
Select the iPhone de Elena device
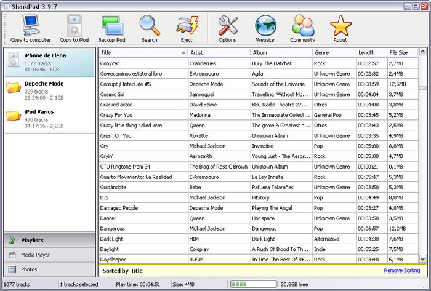coord(49,62)
